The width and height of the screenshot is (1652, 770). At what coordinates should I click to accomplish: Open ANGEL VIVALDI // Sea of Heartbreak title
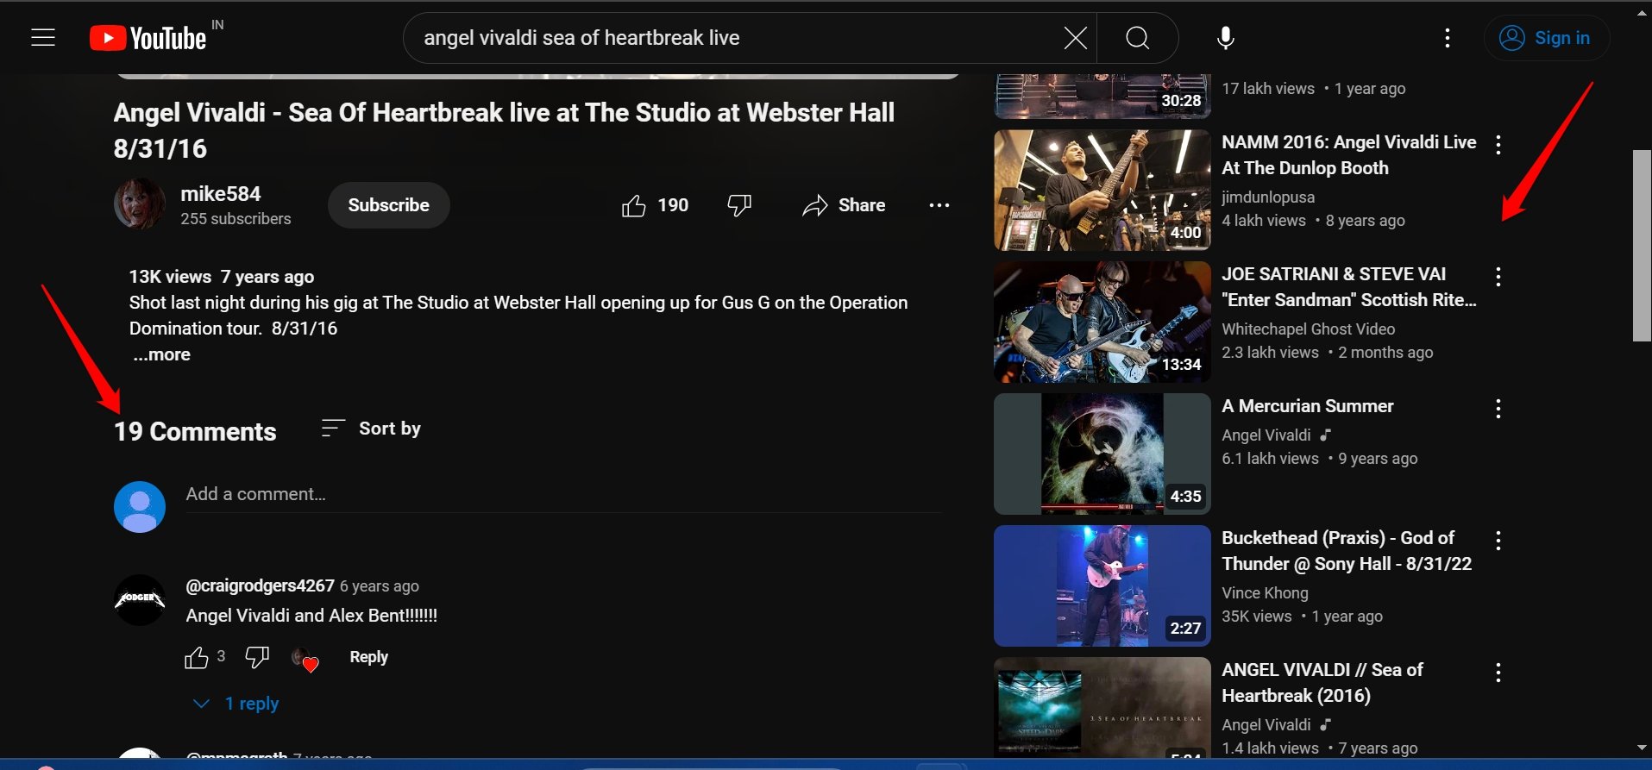(1322, 683)
